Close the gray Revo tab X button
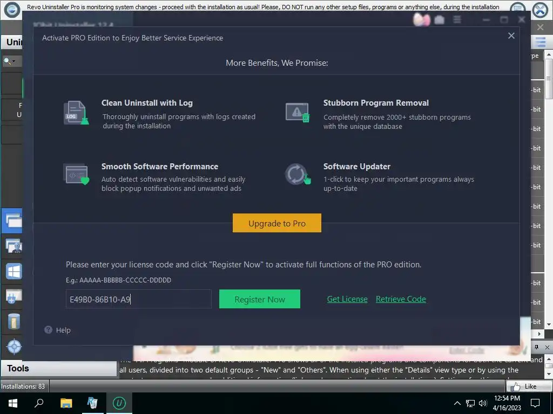 point(540,27)
